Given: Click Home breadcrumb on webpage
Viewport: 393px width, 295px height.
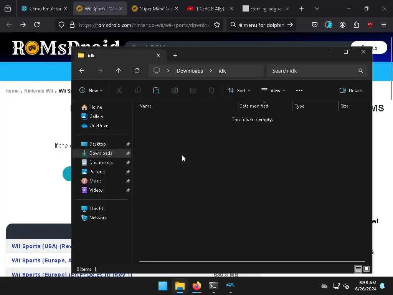Looking at the screenshot, I should point(12,91).
